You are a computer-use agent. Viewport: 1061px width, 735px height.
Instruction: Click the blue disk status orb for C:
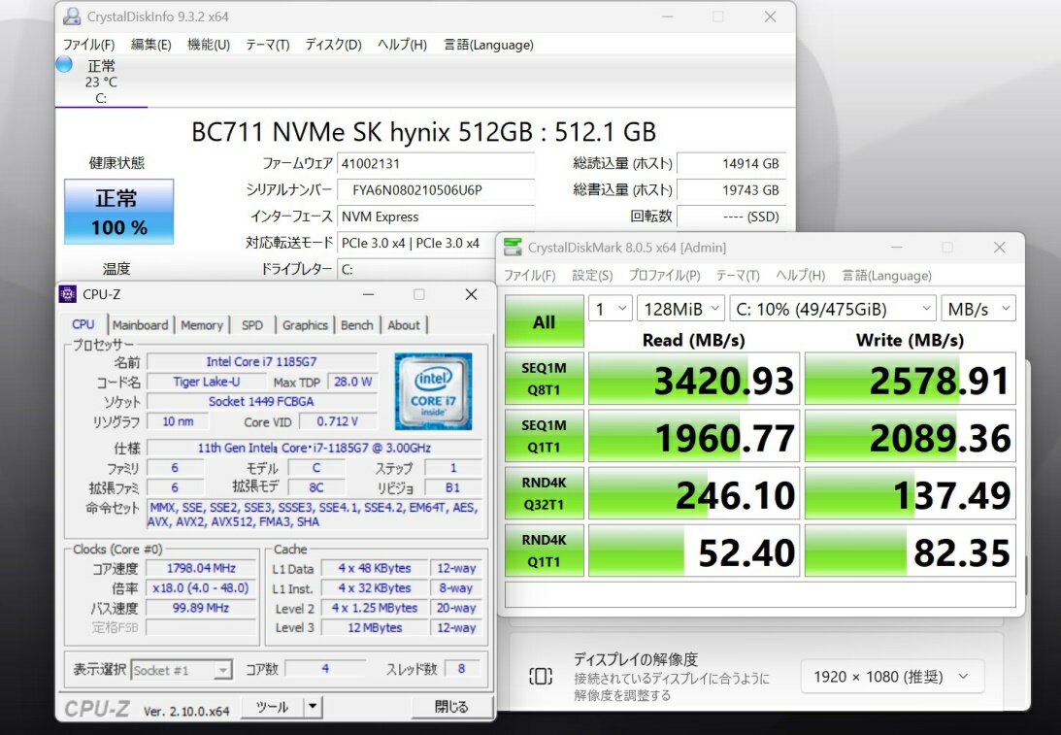(64, 65)
